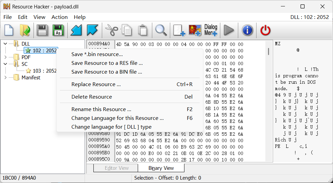Image resolution: width=333 pixels, height=183 pixels.
Task: Click the Copy pages icon
Action: (x=127, y=30)
